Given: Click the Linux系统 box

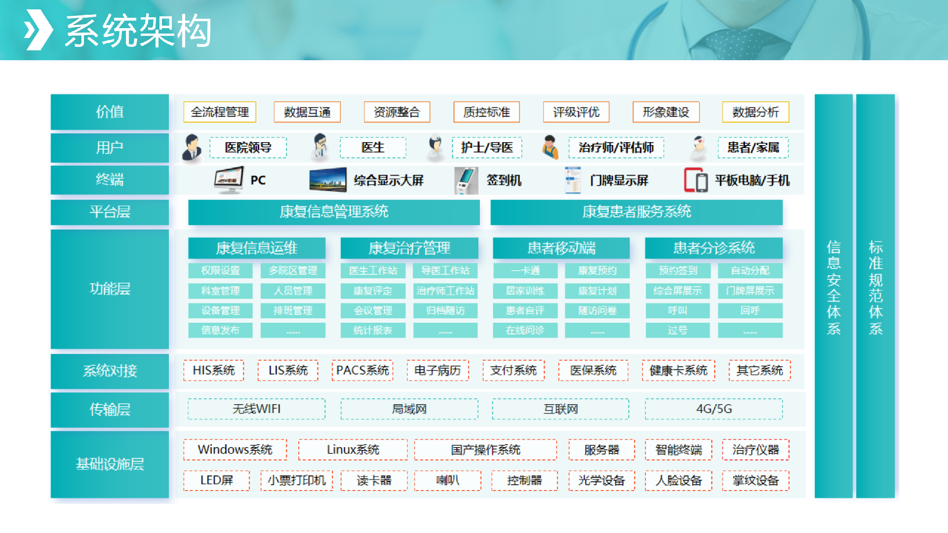Looking at the screenshot, I should (353, 450).
